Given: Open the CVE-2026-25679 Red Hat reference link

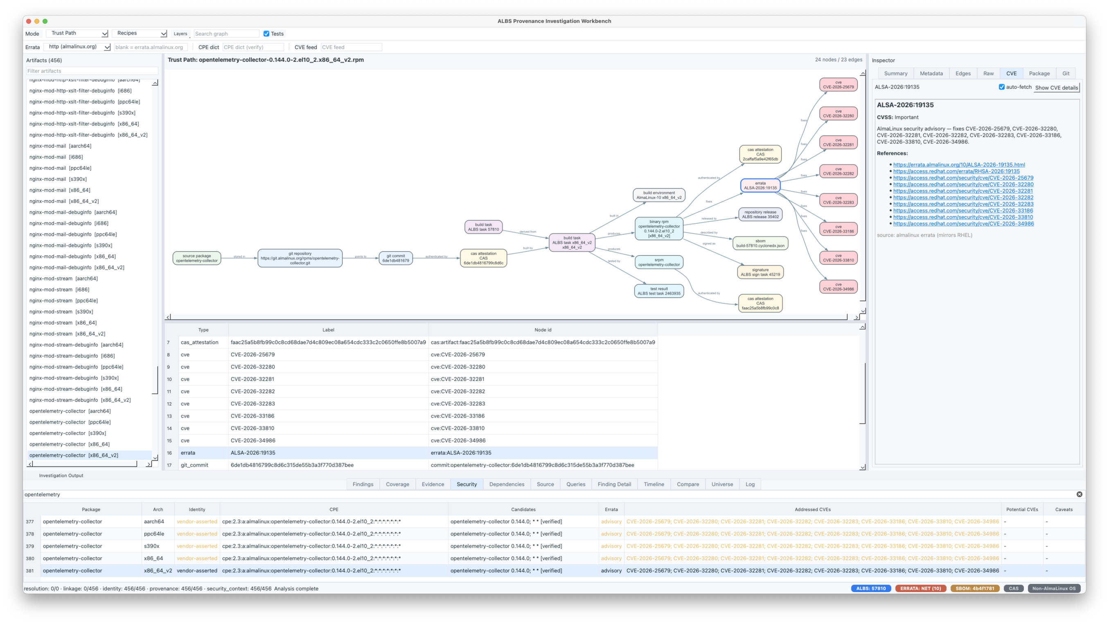Looking at the screenshot, I should coord(963,178).
